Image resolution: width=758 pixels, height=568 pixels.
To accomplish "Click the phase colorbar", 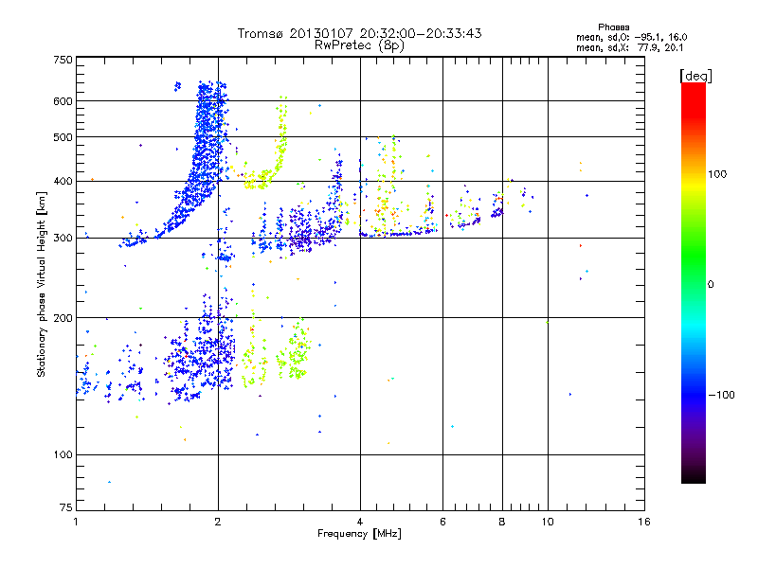I will click(x=694, y=282).
